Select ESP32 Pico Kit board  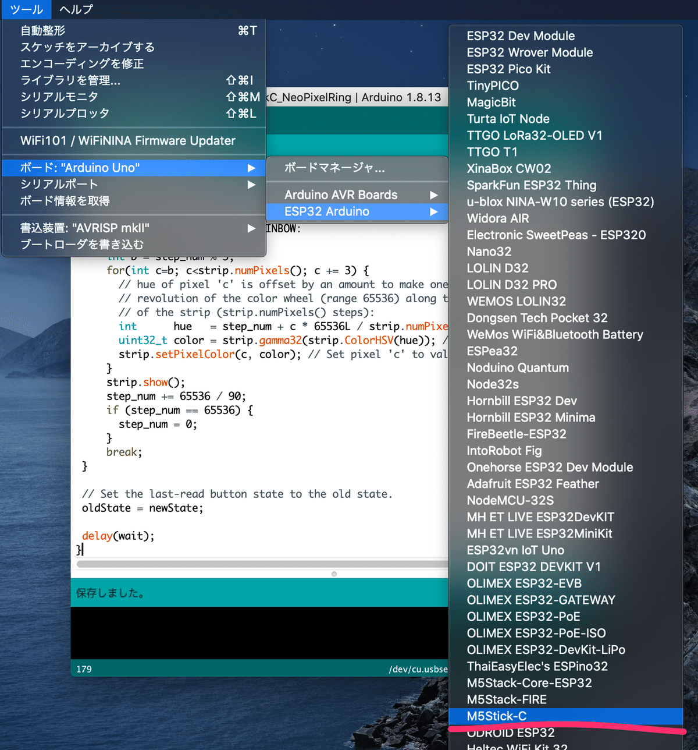(565, 69)
